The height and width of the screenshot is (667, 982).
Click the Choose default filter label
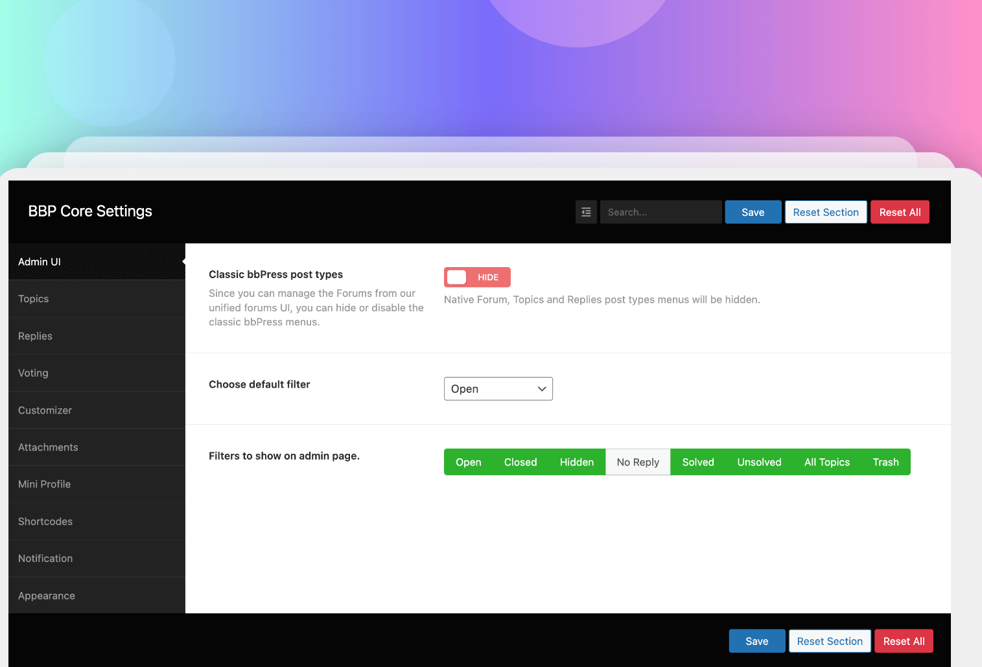pyautogui.click(x=259, y=384)
